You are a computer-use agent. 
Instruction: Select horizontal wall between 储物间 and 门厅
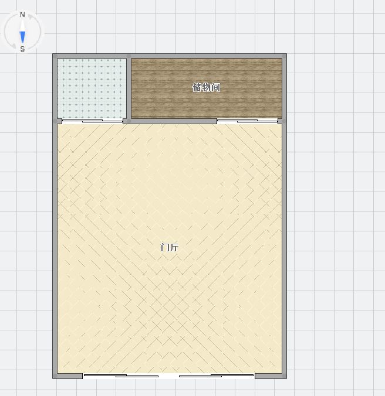point(170,121)
